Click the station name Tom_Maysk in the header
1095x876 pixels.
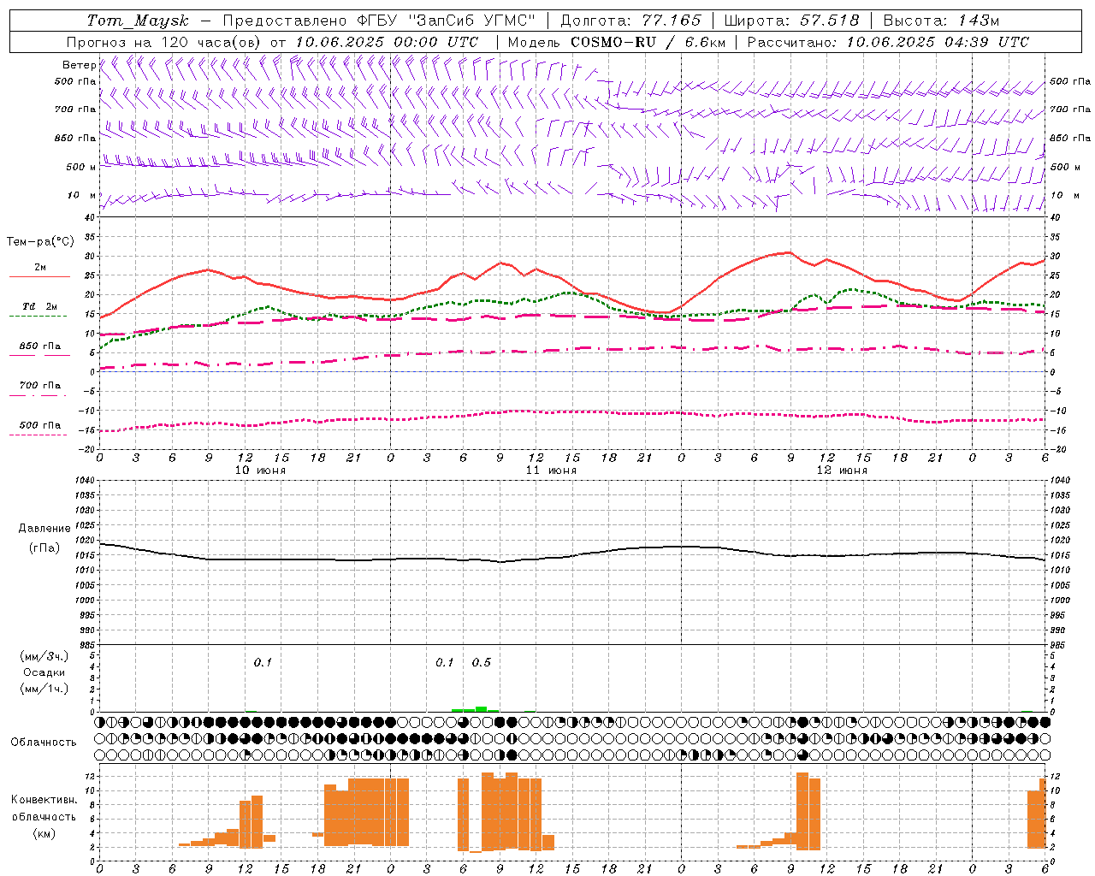pos(138,21)
